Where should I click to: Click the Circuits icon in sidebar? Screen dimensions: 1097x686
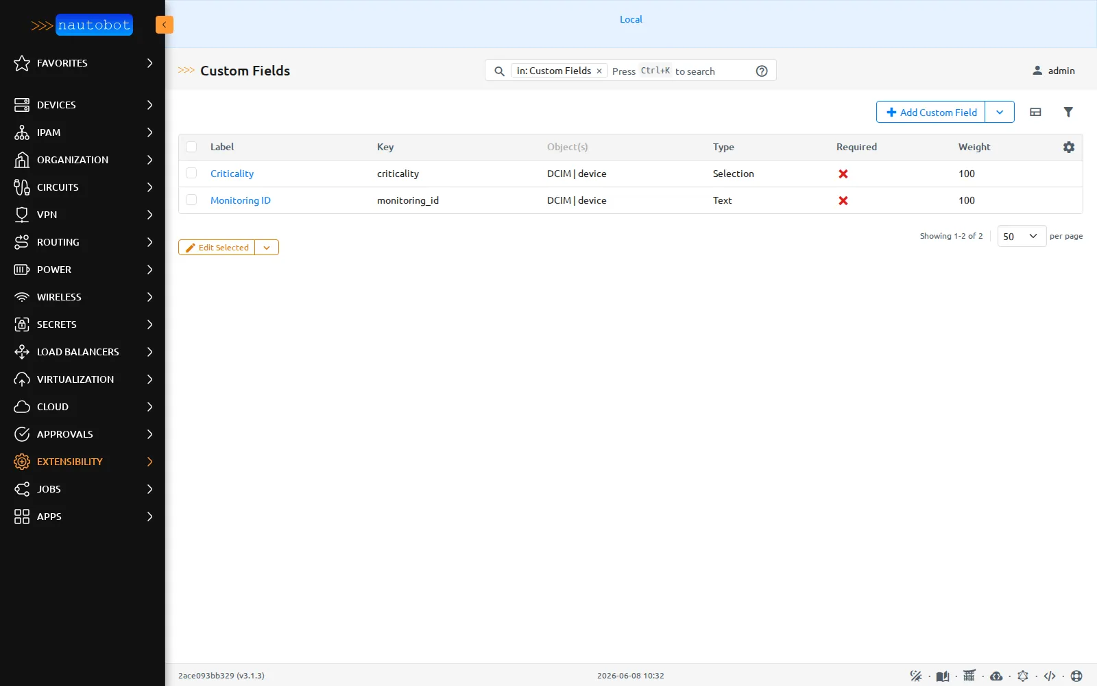22,187
